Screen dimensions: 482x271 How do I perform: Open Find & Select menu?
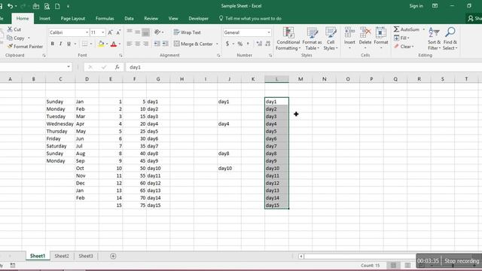point(450,38)
